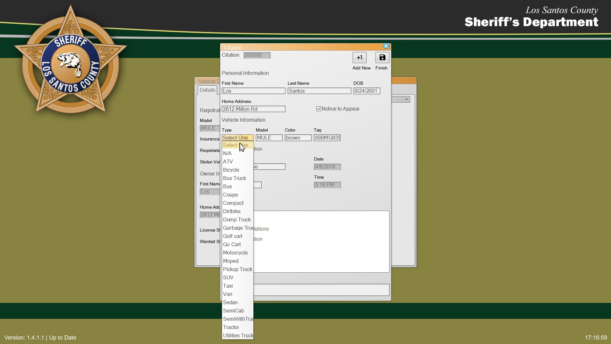The width and height of the screenshot is (611, 344).
Task: Switch to the Details tab
Action: pyautogui.click(x=207, y=90)
